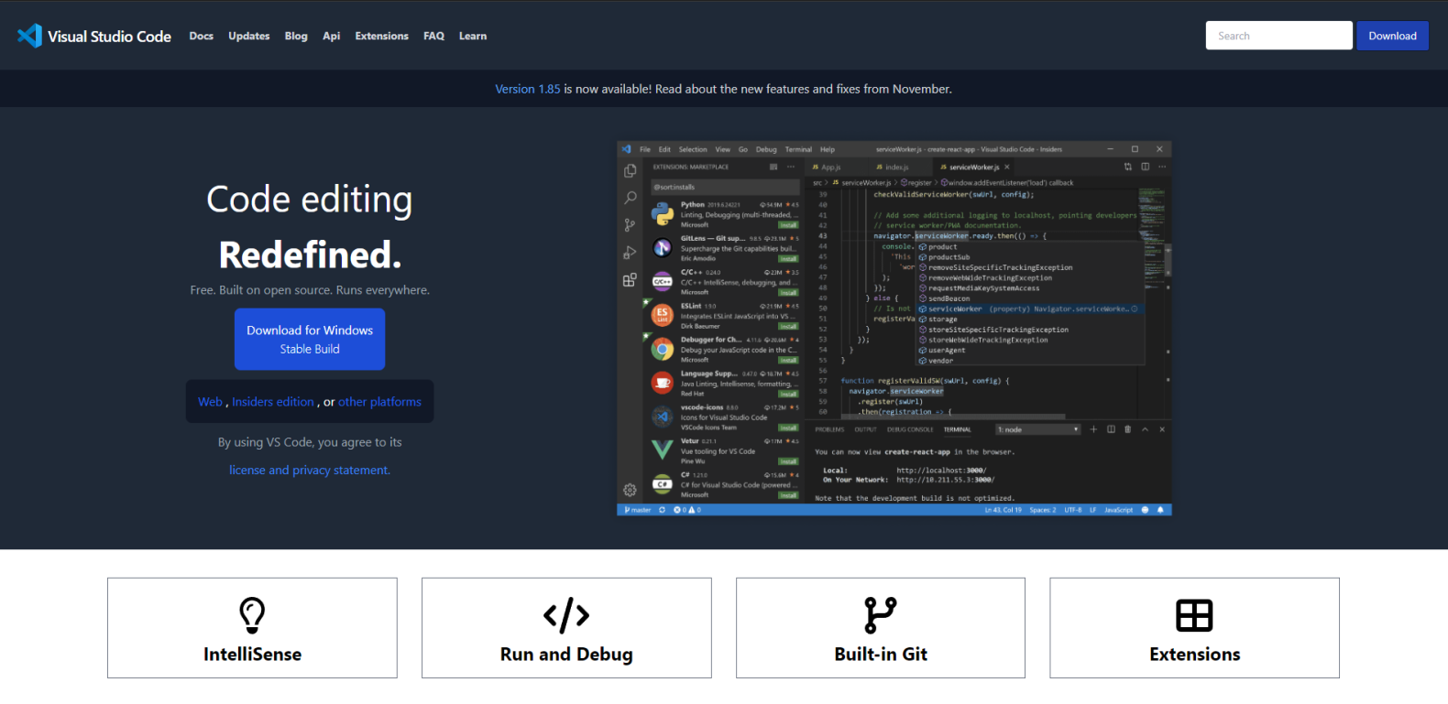
Task: Open the Docs page from the navbar
Action: click(201, 37)
